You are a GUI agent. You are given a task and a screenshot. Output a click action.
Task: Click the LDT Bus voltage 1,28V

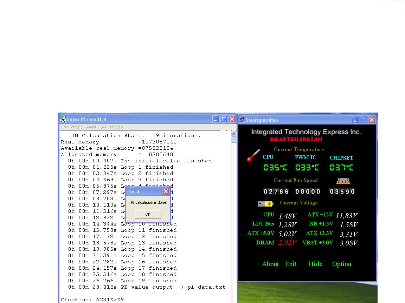288,225
